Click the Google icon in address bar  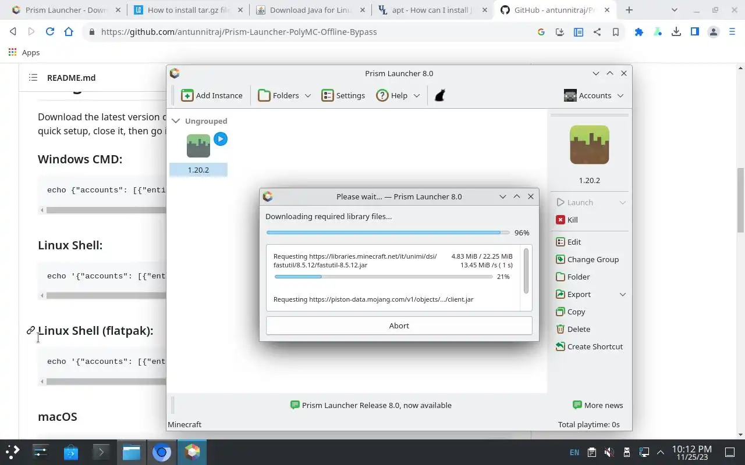point(541,32)
